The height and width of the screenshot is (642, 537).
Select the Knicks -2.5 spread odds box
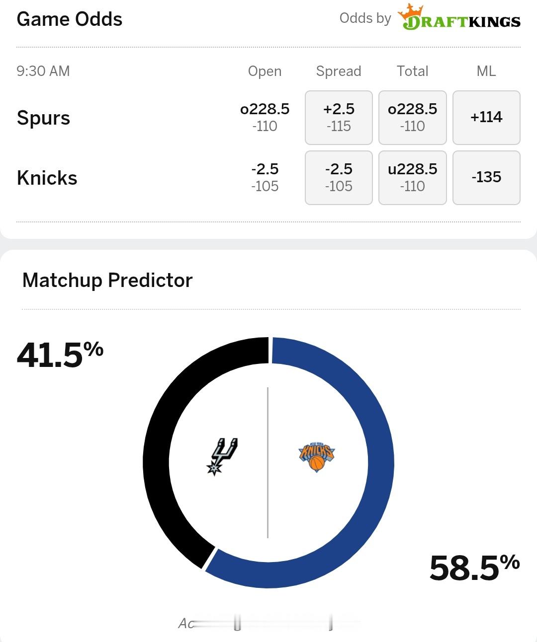[x=339, y=177]
